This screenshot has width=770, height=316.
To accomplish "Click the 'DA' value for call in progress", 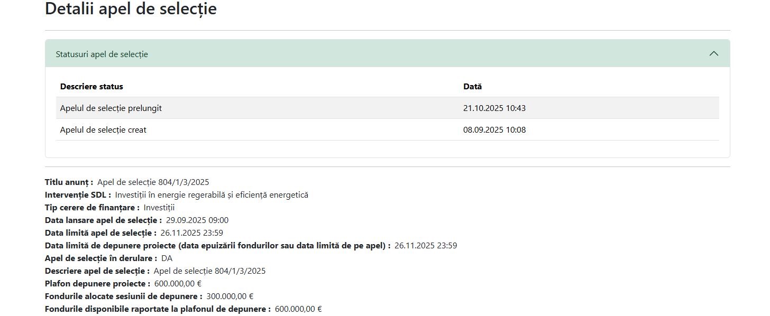I will point(167,258).
